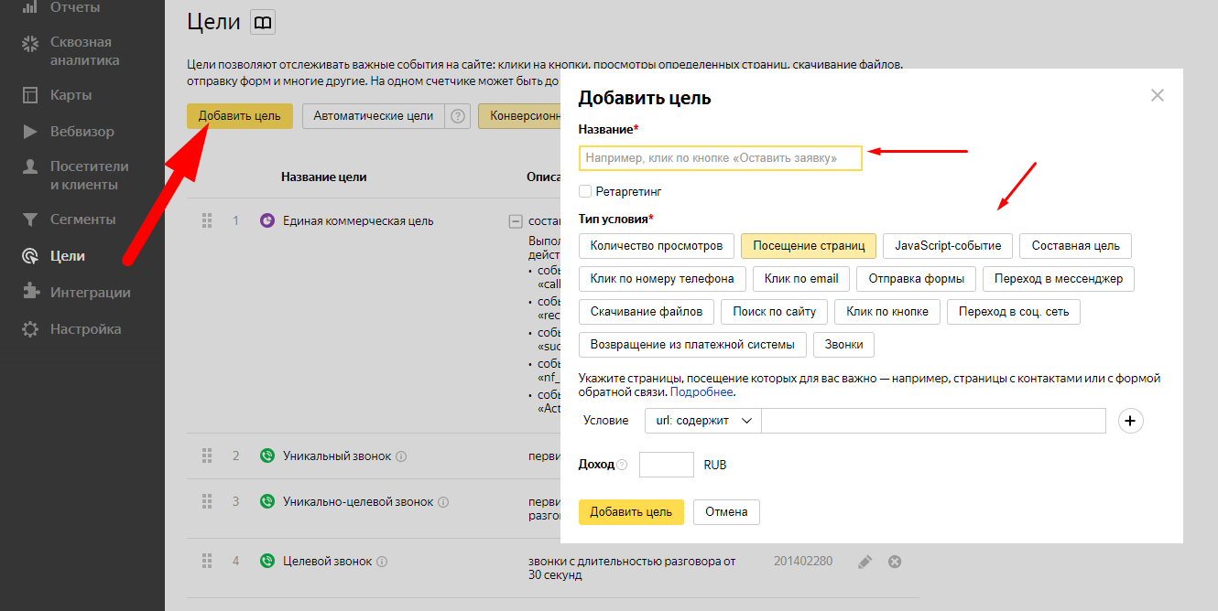Select the Составная цель condition type

click(1076, 245)
